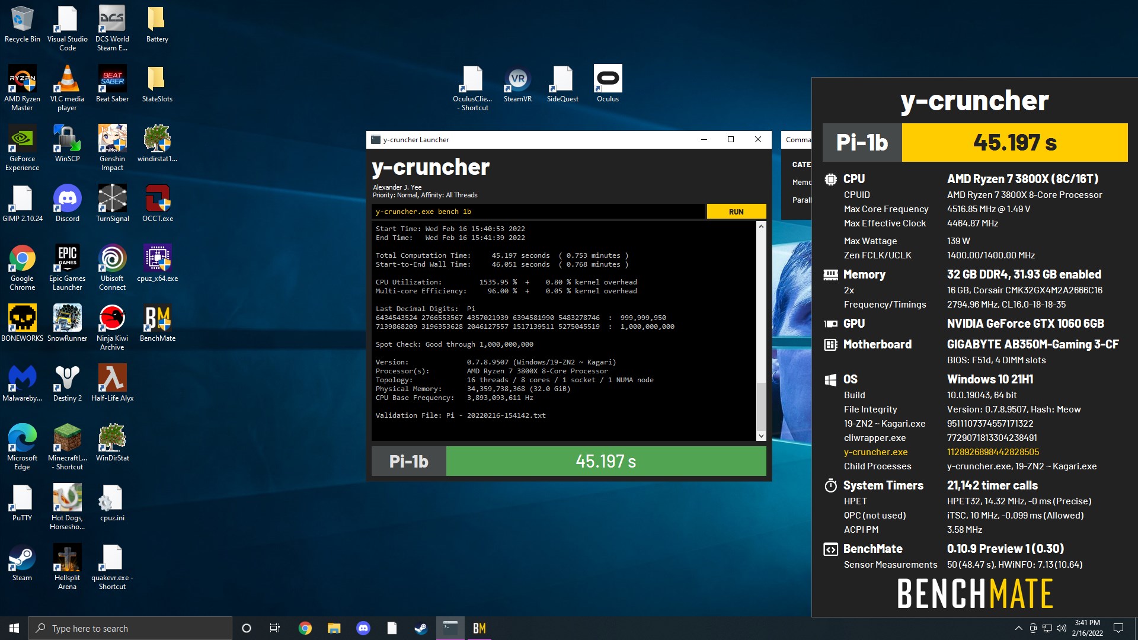
Task: Open SideQuest desktop shortcut
Action: click(x=562, y=84)
